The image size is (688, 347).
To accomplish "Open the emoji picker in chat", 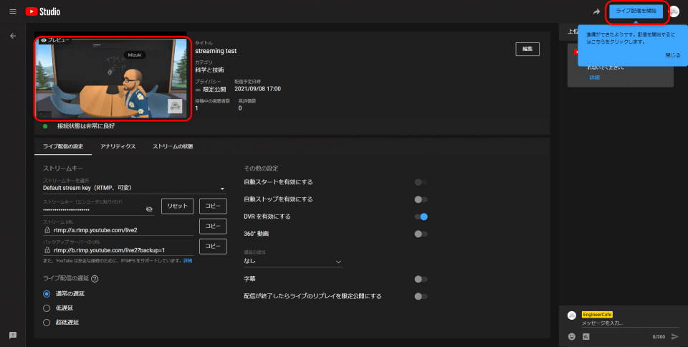I will (572, 336).
